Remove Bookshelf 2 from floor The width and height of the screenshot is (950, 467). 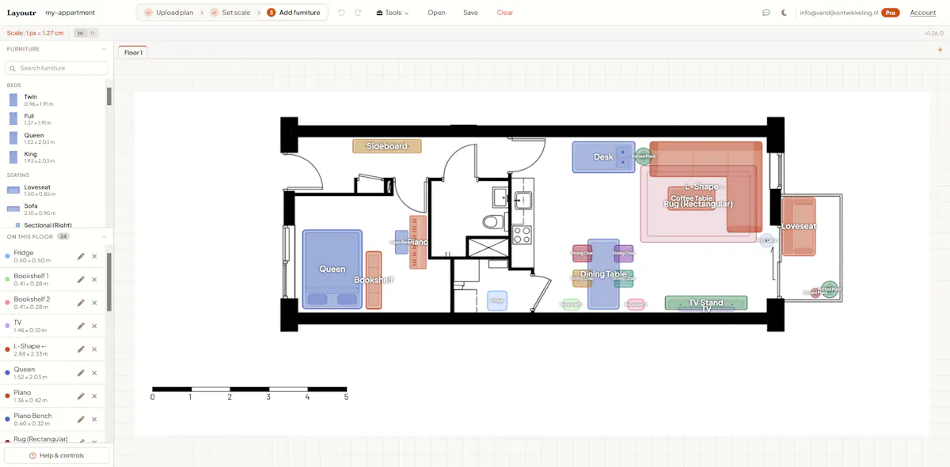point(94,303)
